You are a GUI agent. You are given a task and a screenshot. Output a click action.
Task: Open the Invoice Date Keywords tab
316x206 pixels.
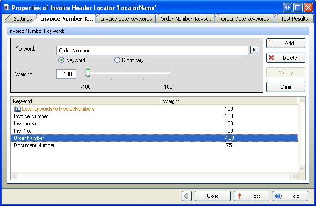point(126,19)
